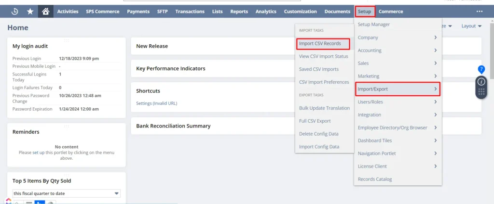Open the Analytics menu
Screen dimensions: 494x204
(x=266, y=12)
